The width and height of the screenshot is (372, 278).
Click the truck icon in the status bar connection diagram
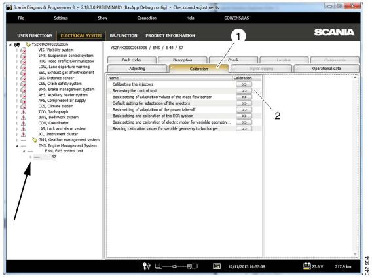(x=193, y=267)
